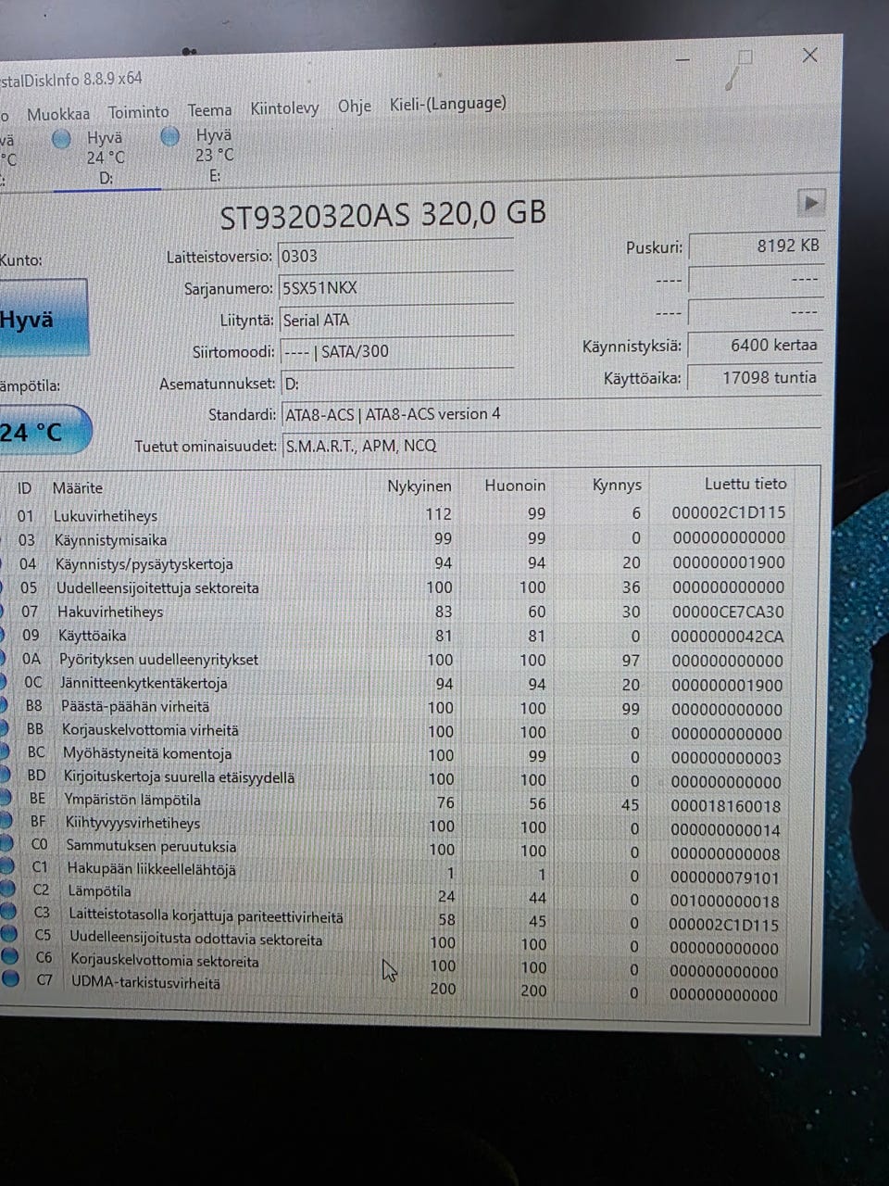Image resolution: width=889 pixels, height=1186 pixels.
Task: Open the Kieli-(Language) menu
Action: (x=447, y=104)
